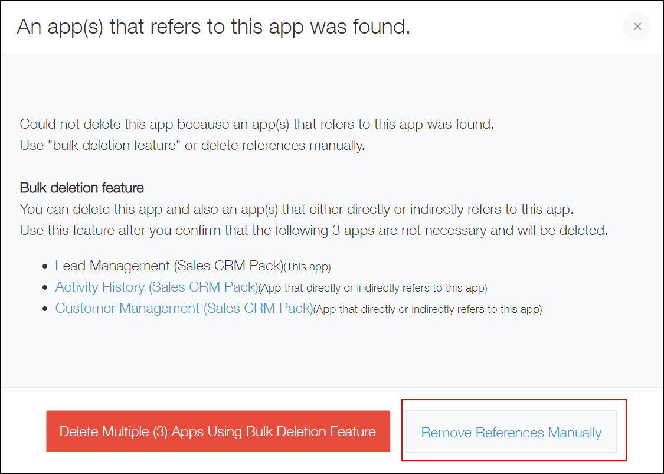Click the bold Bulk deletion feature heading
Screen dimensions: 664x474
click(x=82, y=188)
